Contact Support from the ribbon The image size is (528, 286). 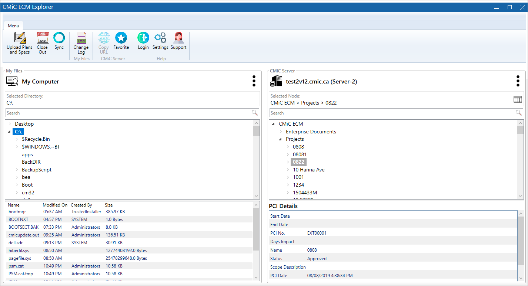pyautogui.click(x=178, y=41)
